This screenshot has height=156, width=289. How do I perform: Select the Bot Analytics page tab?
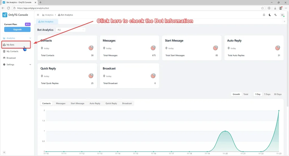(x=47, y=22)
